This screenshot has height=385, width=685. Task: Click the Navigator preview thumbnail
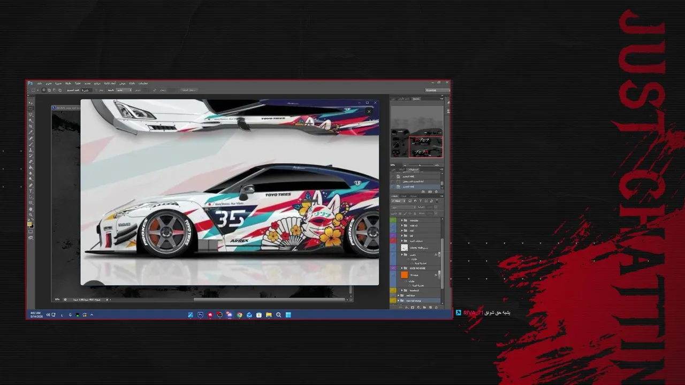point(417,132)
